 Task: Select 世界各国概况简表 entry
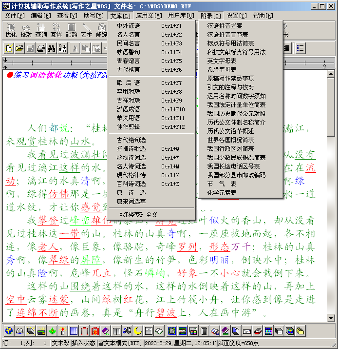(241, 140)
